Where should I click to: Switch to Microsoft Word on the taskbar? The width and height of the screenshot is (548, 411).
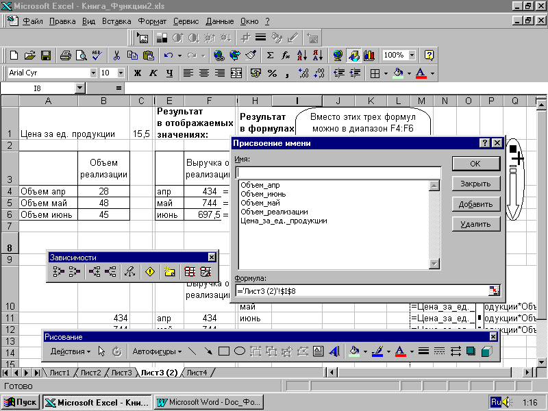click(209, 402)
